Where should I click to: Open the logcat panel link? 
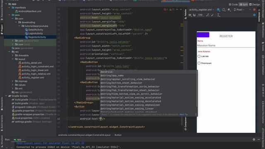[51, 143]
